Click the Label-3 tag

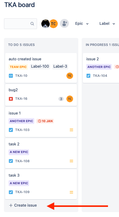[x=60, y=66]
